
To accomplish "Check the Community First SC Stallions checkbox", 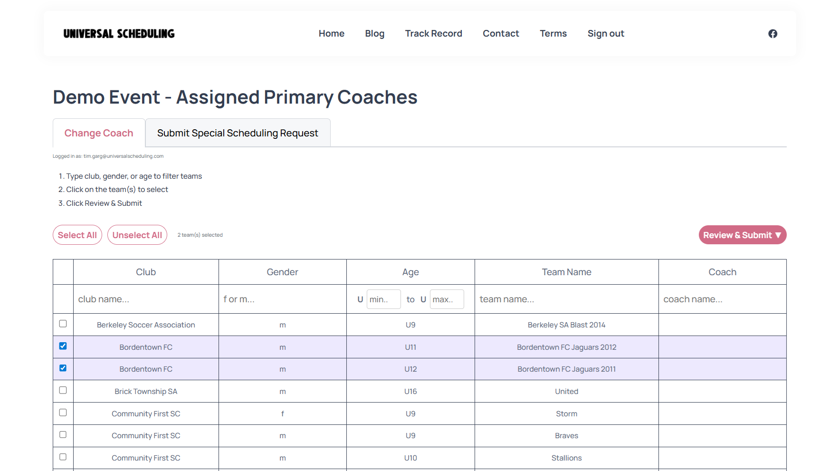I will (63, 457).
